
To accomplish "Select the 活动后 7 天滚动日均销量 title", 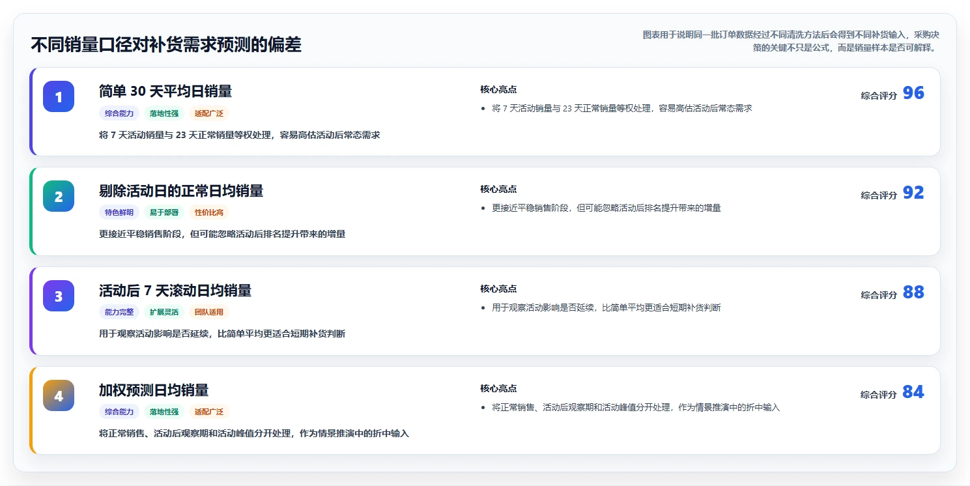I will coord(175,291).
